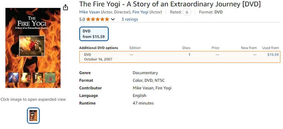283x129 pixels.
Task: Click the share icon above the cover image
Action: pos(65,7)
